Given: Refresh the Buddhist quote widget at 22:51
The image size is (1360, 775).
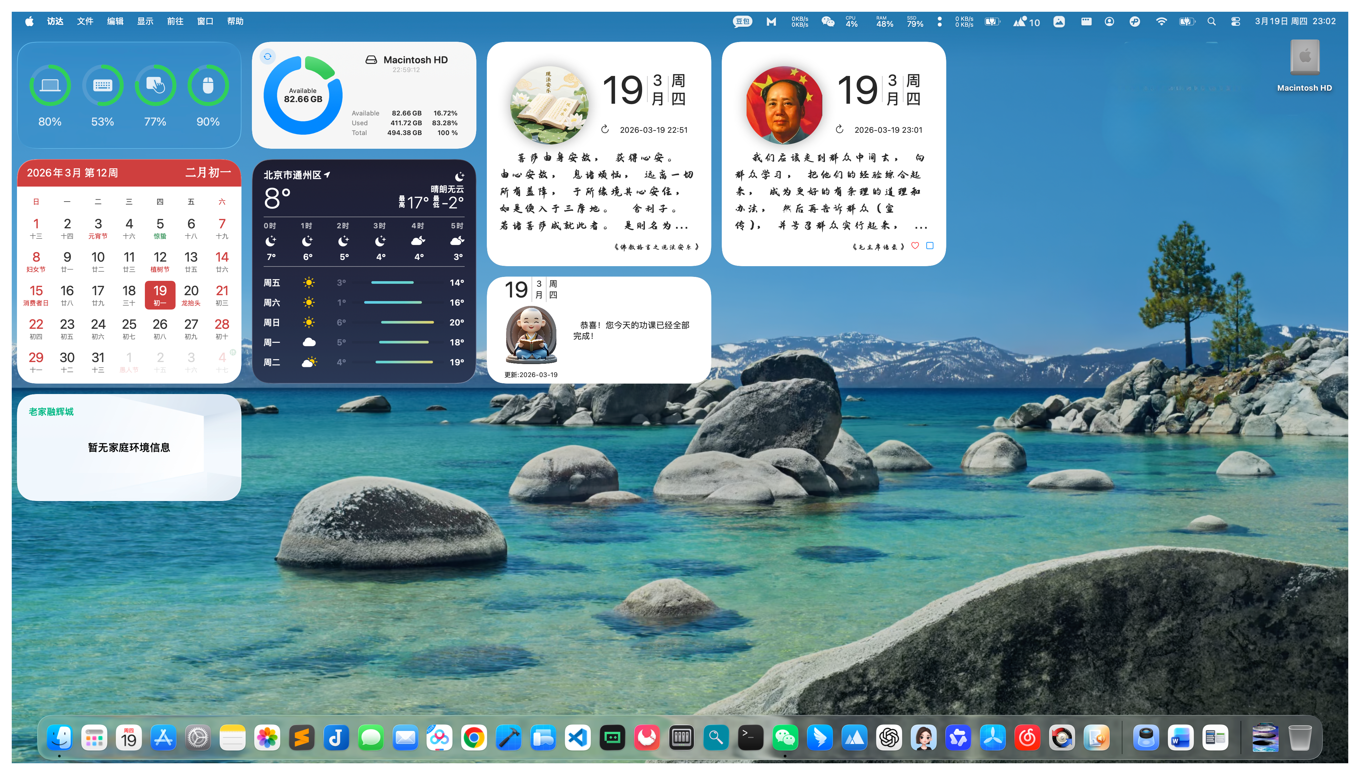Looking at the screenshot, I should pos(605,129).
